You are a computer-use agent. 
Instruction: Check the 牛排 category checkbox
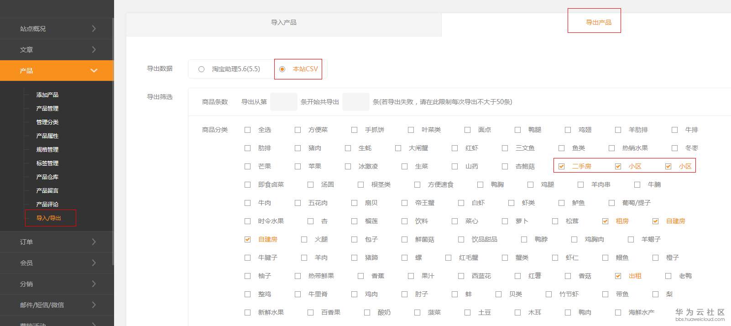(674, 130)
